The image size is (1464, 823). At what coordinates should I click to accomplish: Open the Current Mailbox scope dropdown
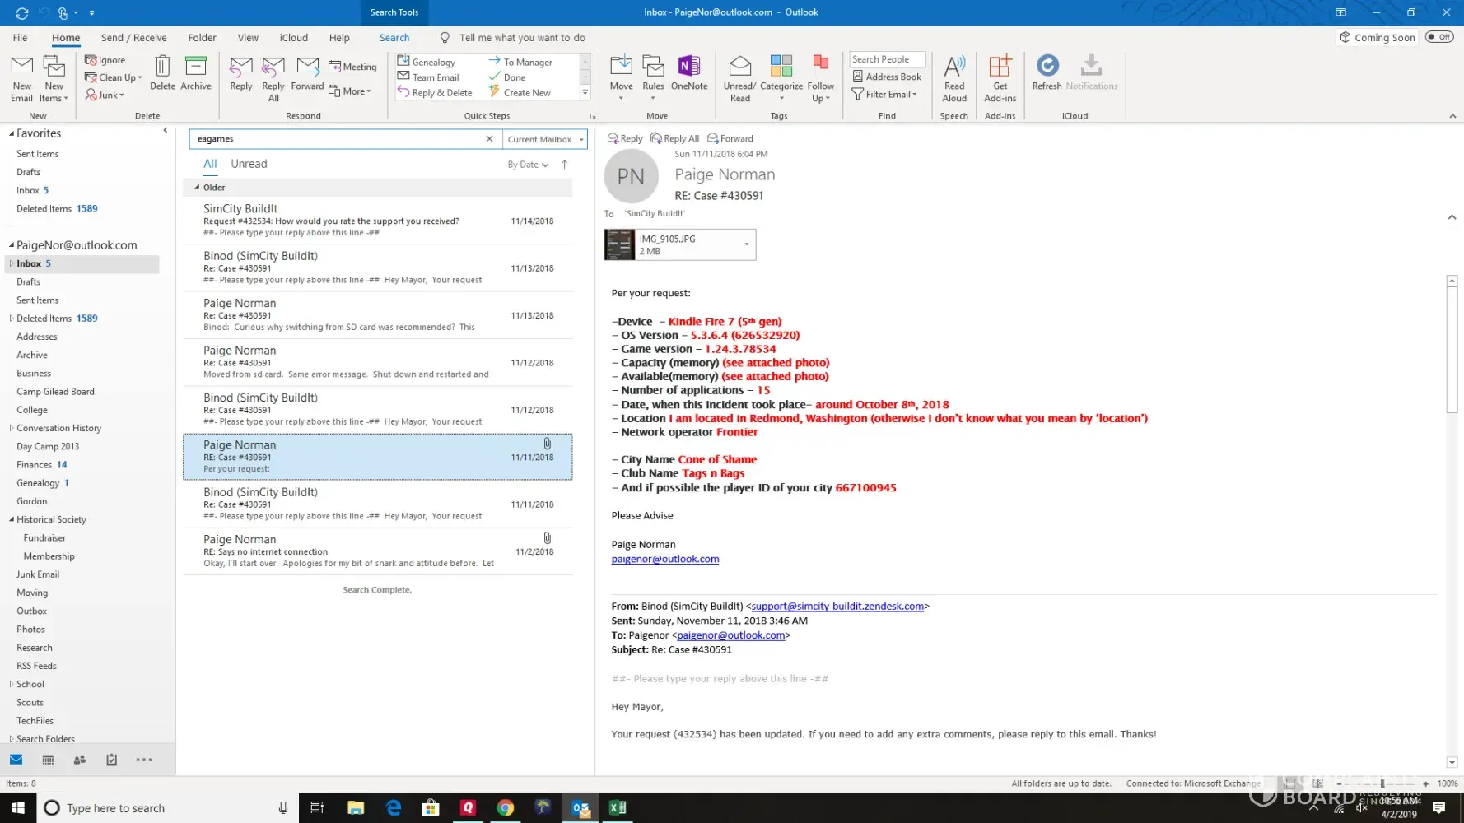[x=545, y=139]
